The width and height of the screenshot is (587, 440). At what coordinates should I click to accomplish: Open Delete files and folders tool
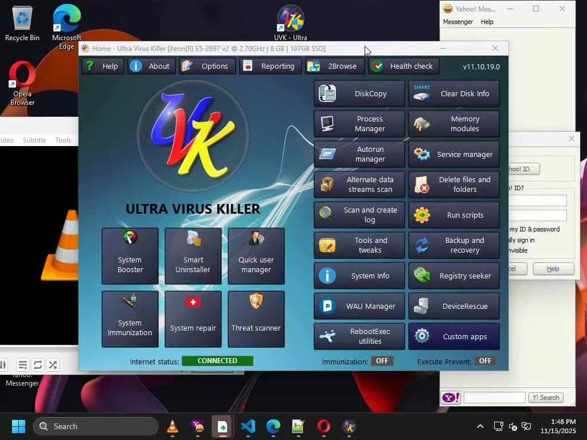(x=454, y=184)
